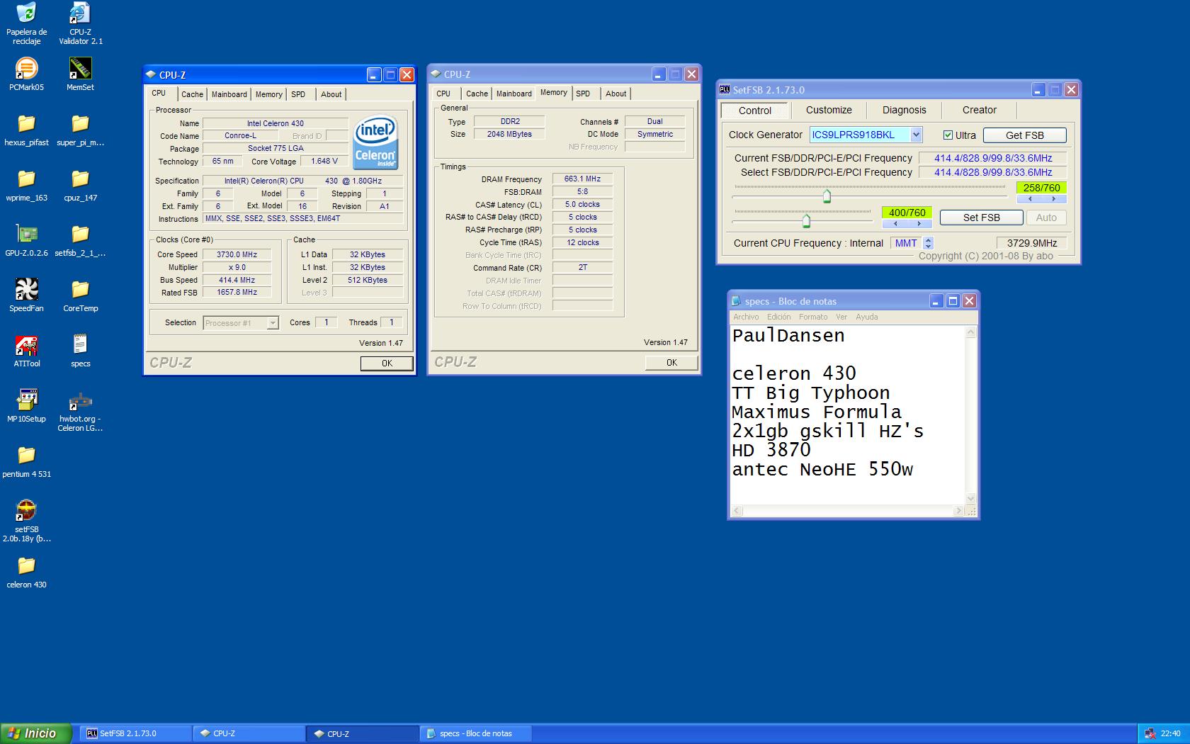Click the Set FSB button

(981, 218)
